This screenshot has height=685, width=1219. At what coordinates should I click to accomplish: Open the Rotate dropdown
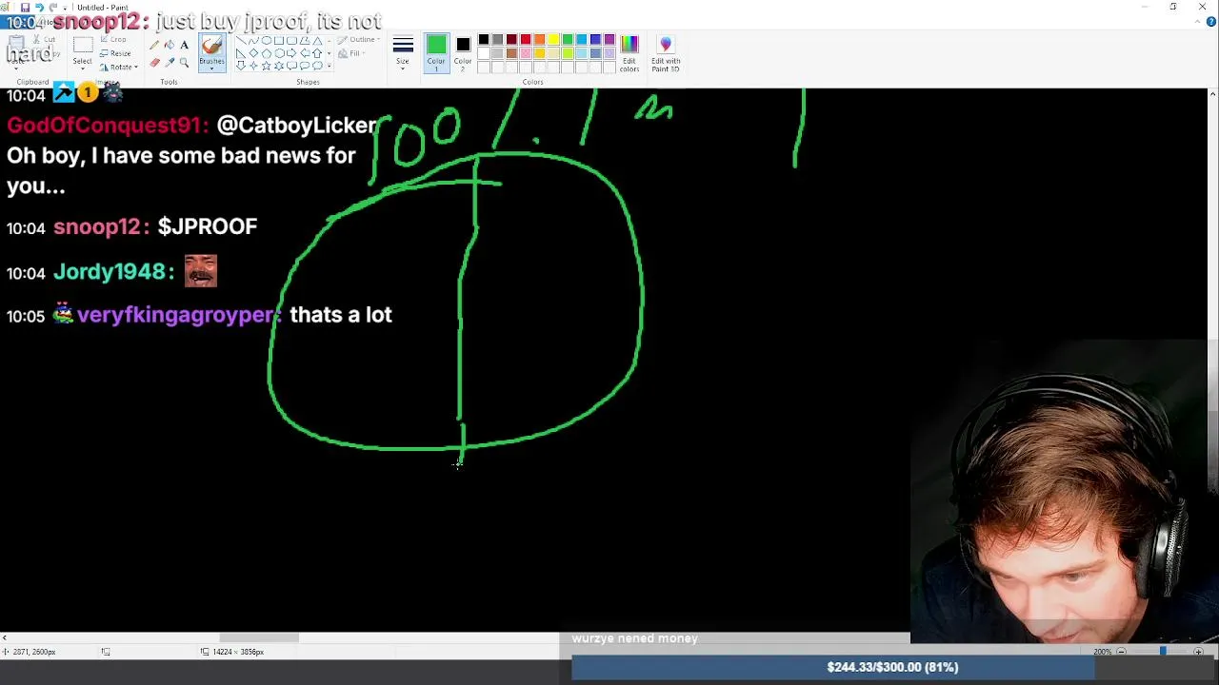119,68
